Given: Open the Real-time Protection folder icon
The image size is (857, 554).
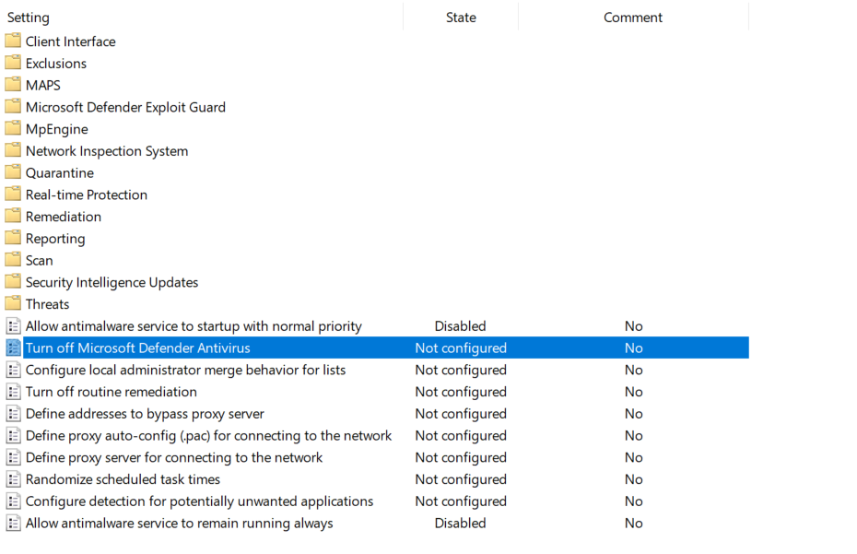Looking at the screenshot, I should coord(14,194).
